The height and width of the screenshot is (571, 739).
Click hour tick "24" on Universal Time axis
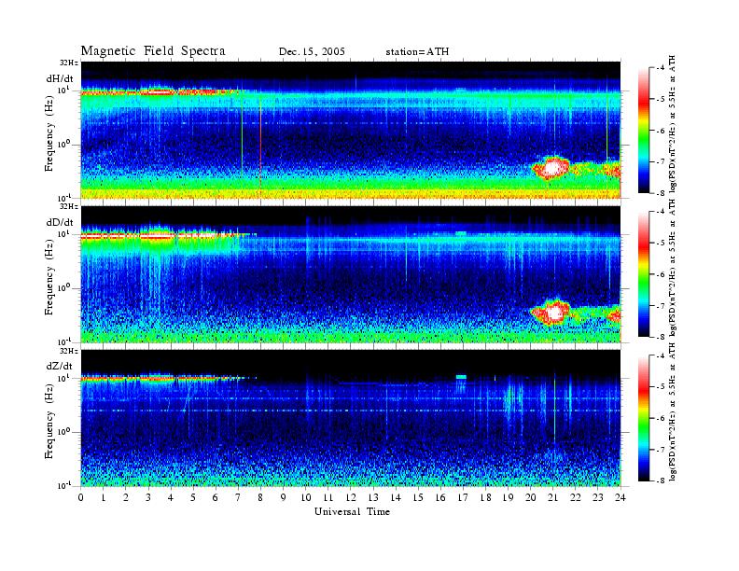point(620,498)
